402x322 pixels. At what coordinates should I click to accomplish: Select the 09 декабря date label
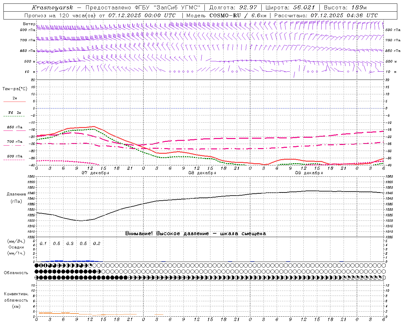tap(309, 173)
